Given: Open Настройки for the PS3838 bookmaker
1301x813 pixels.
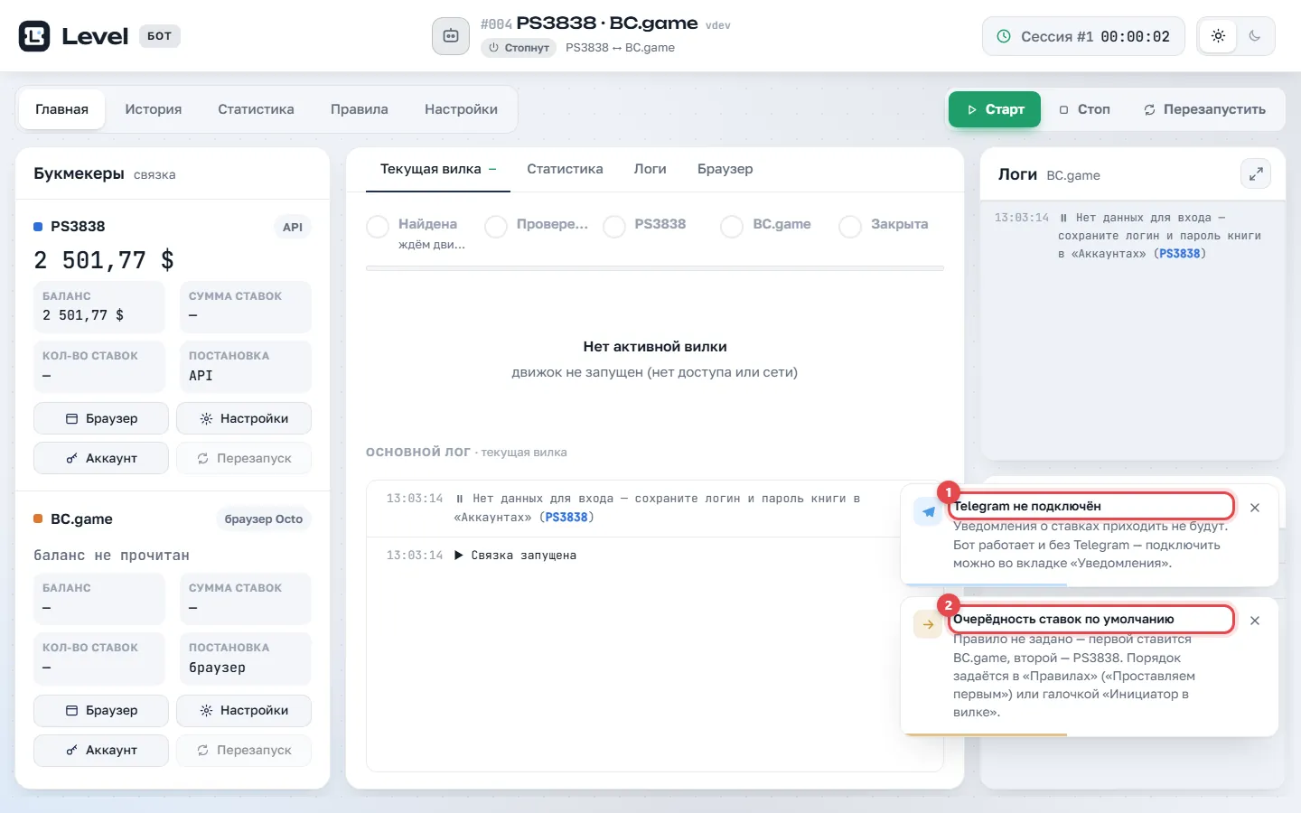Looking at the screenshot, I should point(244,418).
